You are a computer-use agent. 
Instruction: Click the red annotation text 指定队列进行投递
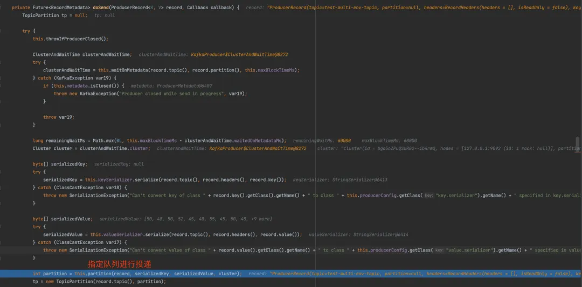coord(119,264)
